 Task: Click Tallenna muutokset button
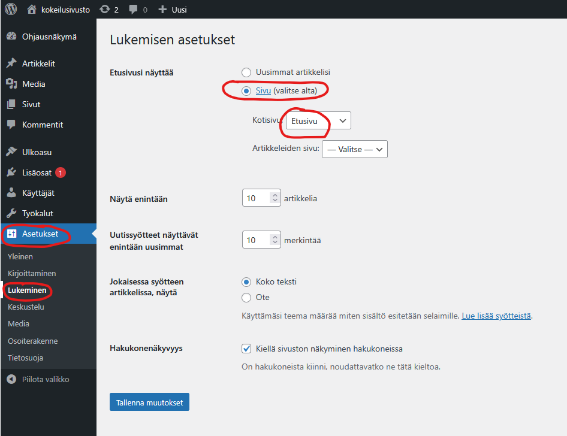click(149, 402)
